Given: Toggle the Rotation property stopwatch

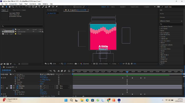Looking at the screenshot, I should [x=15, y=82].
